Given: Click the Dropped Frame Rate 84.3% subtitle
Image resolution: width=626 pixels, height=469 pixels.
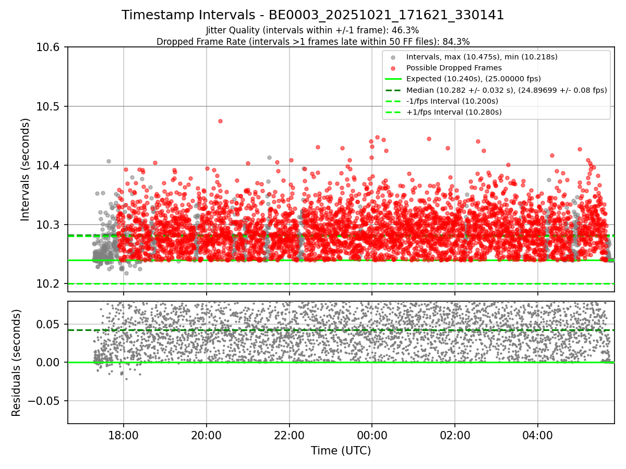Looking at the screenshot, I should click(x=313, y=42).
